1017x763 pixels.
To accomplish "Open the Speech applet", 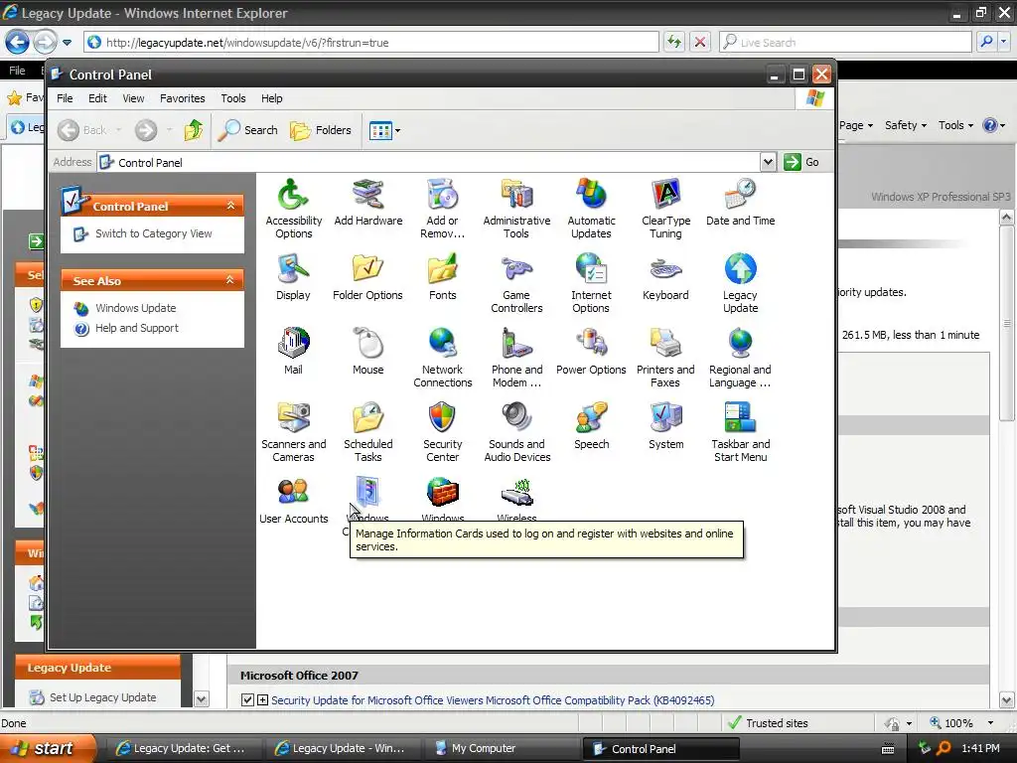I will pyautogui.click(x=591, y=426).
